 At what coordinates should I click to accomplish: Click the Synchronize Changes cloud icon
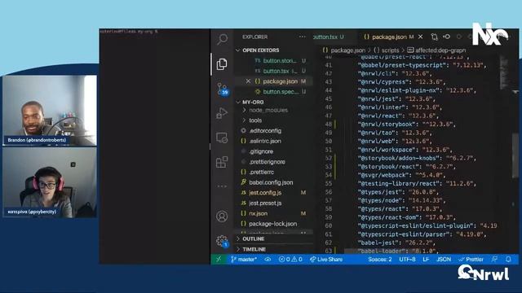pos(268,259)
